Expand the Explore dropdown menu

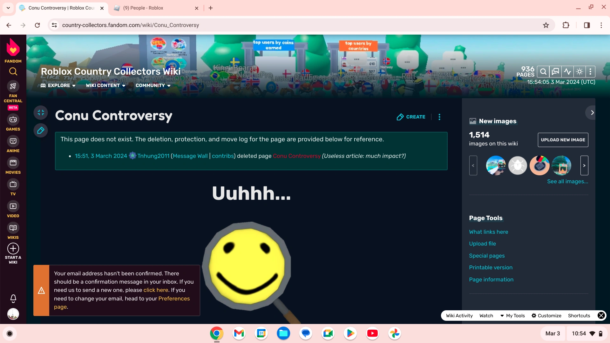(x=58, y=85)
